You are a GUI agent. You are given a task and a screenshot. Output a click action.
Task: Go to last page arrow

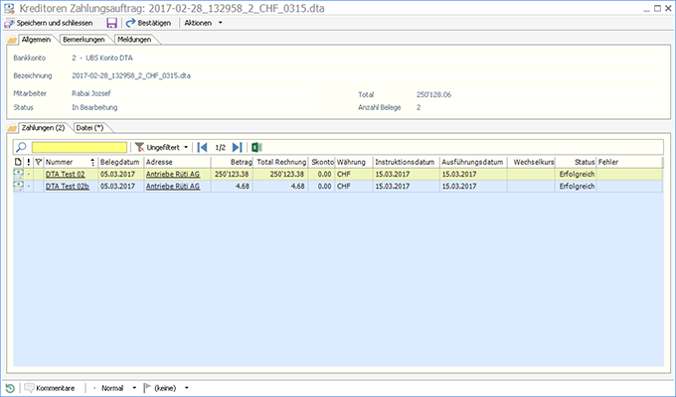[238, 147]
